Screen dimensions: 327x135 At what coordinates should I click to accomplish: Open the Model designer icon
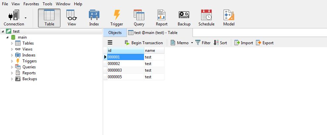pyautogui.click(x=229, y=15)
